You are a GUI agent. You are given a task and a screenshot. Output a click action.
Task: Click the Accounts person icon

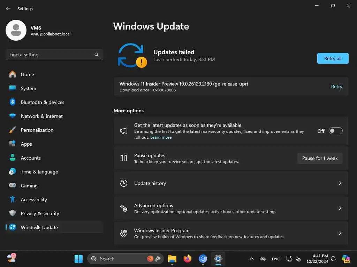[x=13, y=157]
